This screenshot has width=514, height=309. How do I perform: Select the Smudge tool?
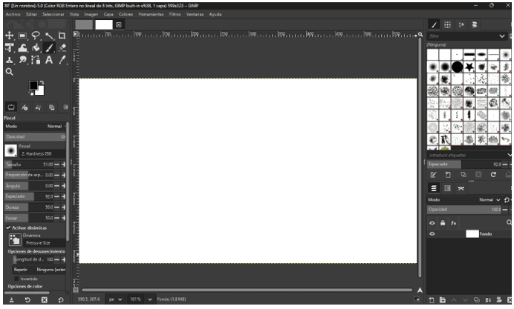(22, 60)
